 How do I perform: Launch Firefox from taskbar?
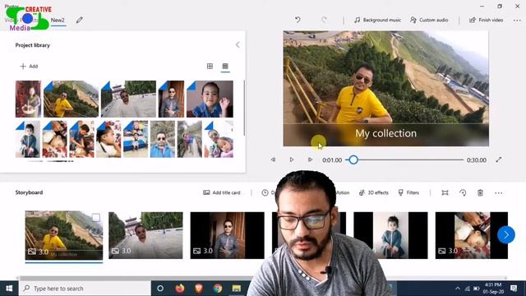coord(180,289)
